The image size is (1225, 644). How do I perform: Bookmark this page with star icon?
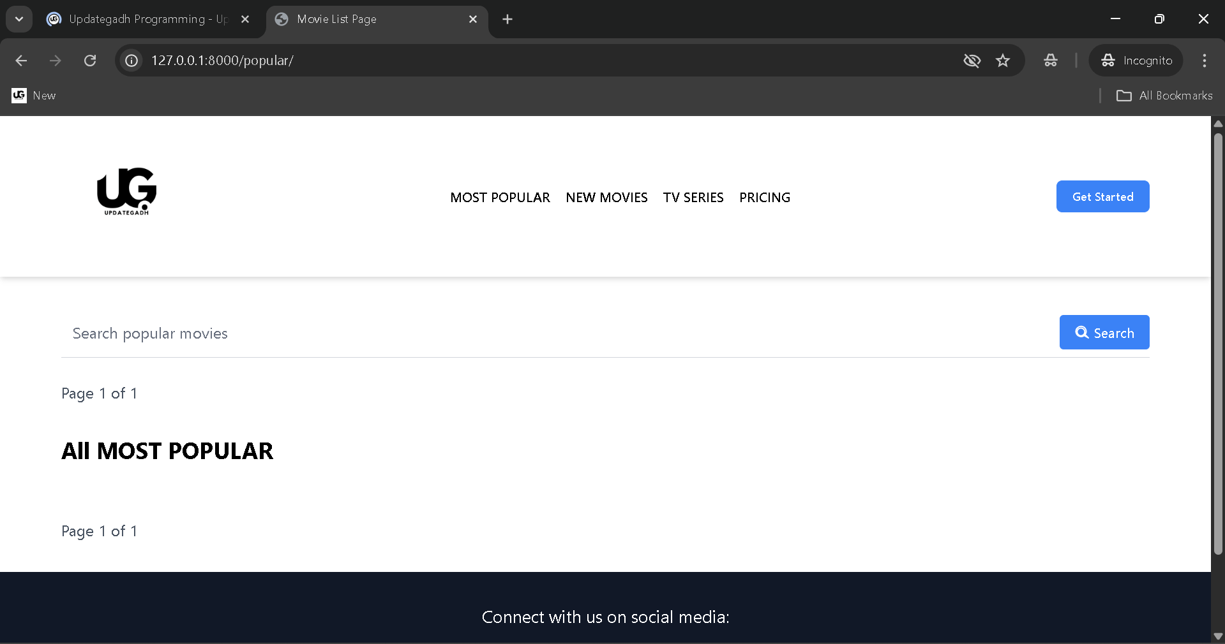pos(1003,61)
